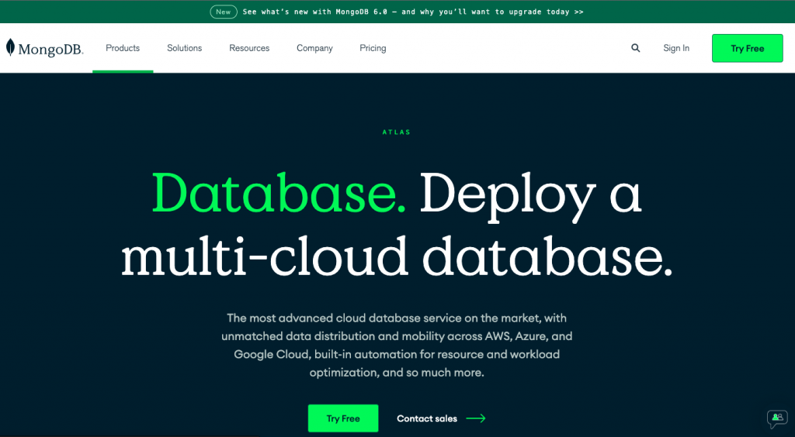Follow the Contact sales link
The height and width of the screenshot is (437, 795).
(427, 418)
